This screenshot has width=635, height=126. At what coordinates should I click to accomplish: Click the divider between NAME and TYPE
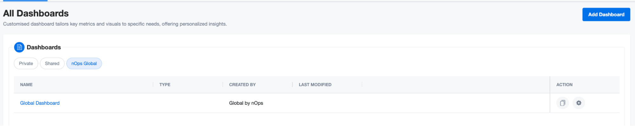[x=153, y=85]
